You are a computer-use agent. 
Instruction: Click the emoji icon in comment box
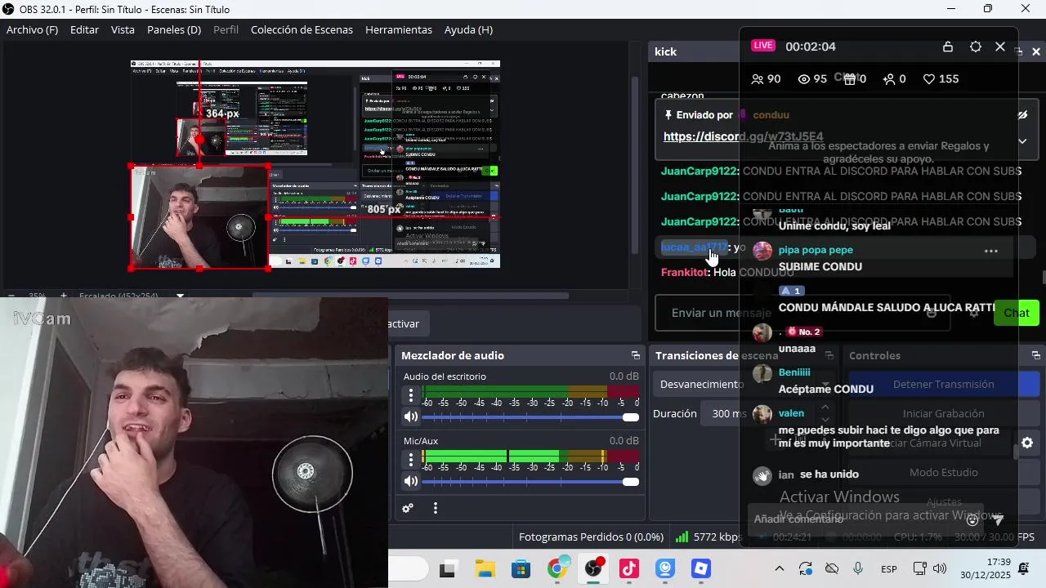[972, 519]
